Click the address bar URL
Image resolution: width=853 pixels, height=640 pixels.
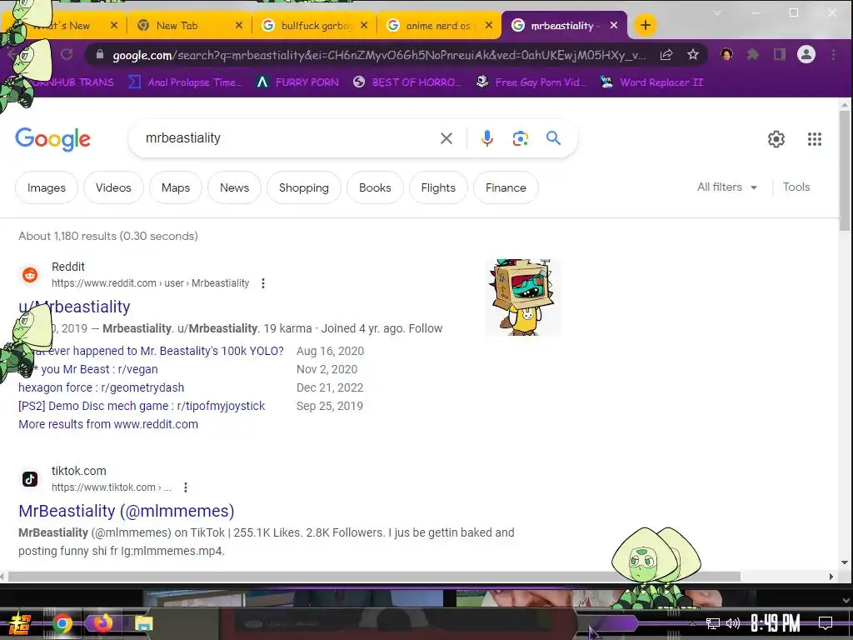click(379, 55)
